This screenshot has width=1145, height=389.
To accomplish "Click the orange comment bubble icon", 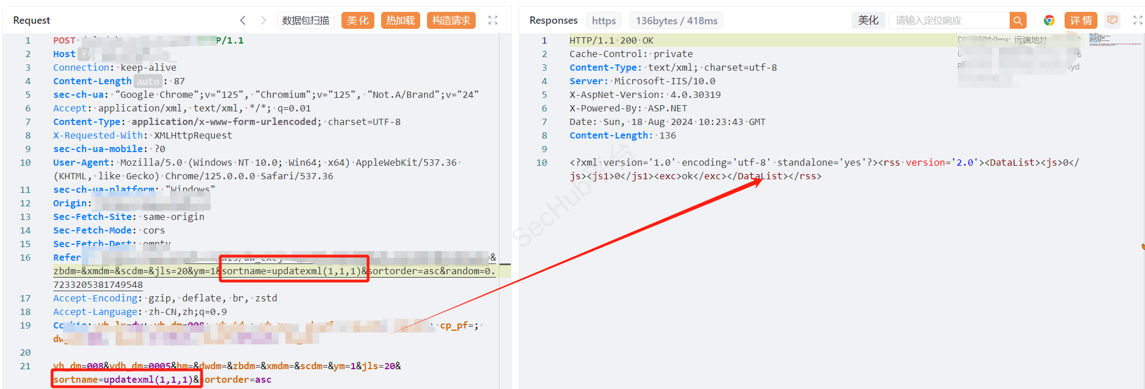I will click(x=1112, y=20).
